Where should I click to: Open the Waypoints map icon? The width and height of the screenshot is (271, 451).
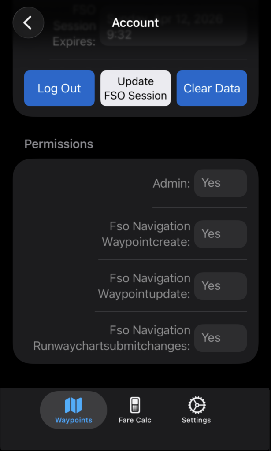73,405
